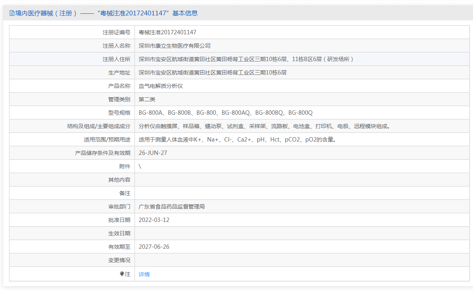This screenshot has width=473, height=298.
Task: Click the 生效日期 row label
Action: (x=119, y=233)
